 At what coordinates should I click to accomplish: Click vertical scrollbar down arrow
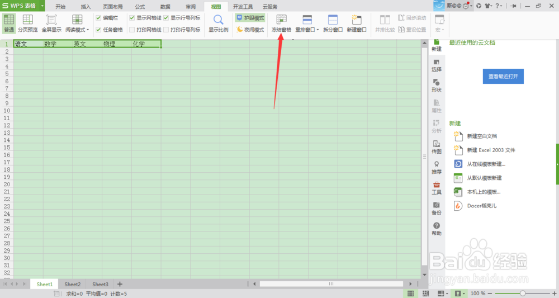pos(424,275)
